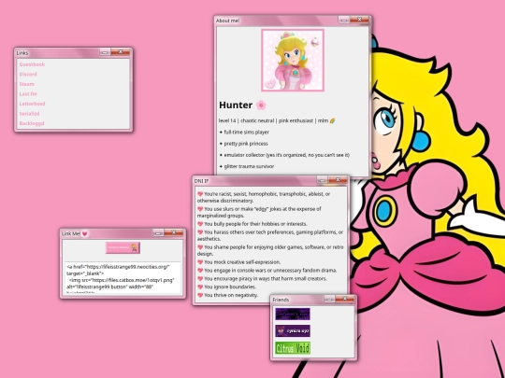Click the heart beside 'You encourage piracy'

[x=200, y=279]
